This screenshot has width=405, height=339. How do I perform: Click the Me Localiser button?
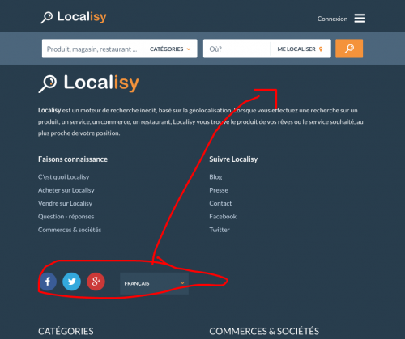click(x=301, y=49)
